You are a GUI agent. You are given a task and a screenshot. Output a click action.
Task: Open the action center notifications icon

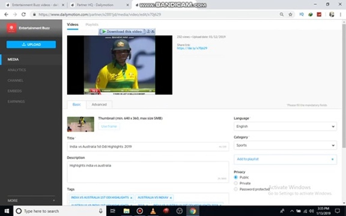pyautogui.click(x=337, y=211)
